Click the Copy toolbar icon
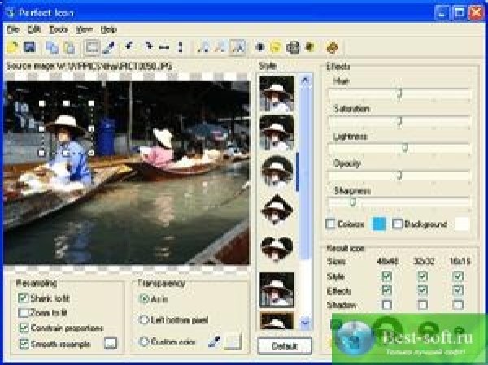The width and height of the screenshot is (488, 365). tap(52, 48)
